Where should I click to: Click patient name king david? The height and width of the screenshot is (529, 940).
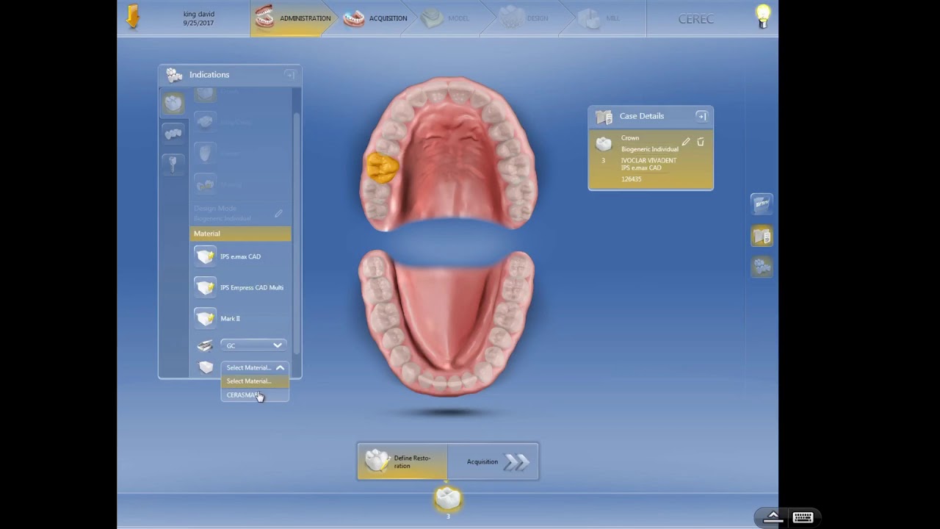pos(199,14)
